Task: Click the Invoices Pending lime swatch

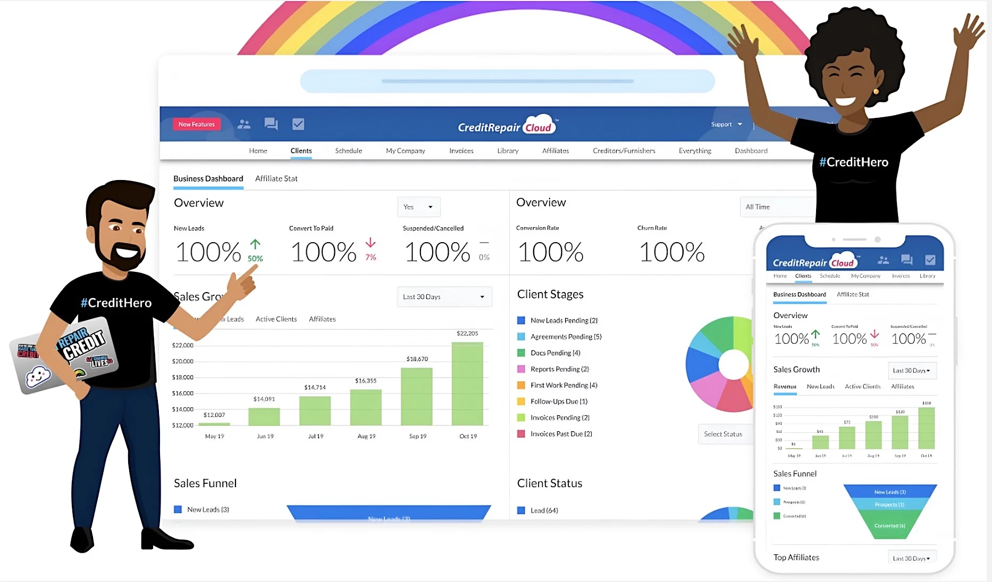Action: [x=521, y=417]
